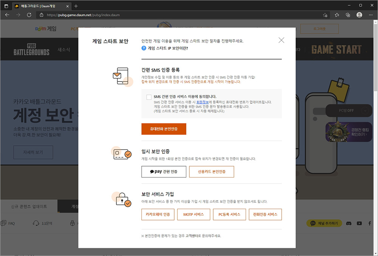Image resolution: width=378 pixels, height=256 pixels.
Task: Open tab actions menu icon
Action: (x=6, y=6)
